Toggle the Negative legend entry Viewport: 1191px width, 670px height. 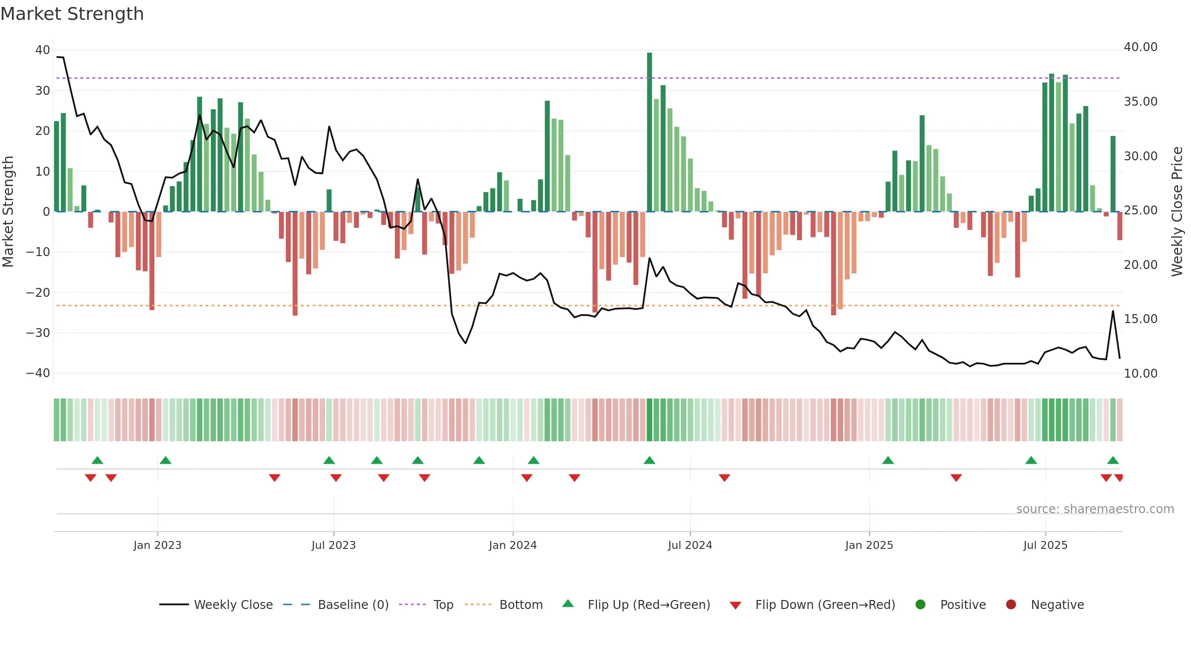(1045, 604)
